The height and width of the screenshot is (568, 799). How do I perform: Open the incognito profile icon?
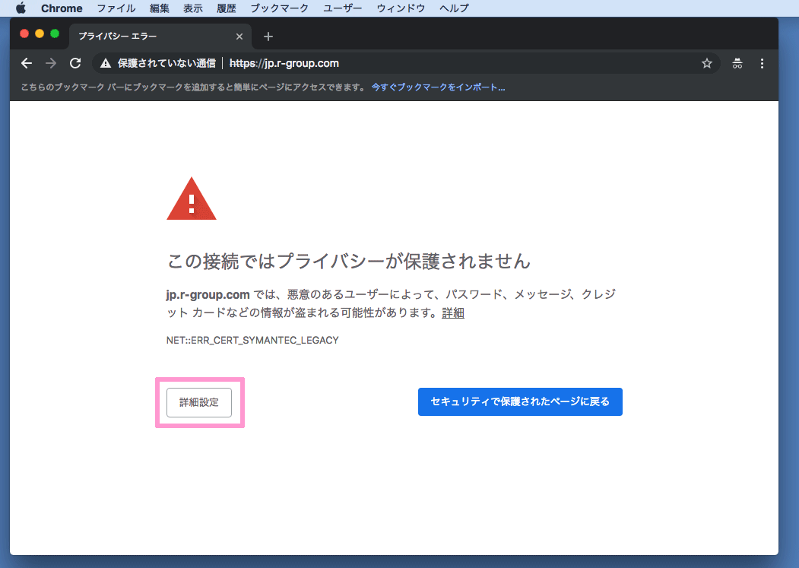click(737, 64)
